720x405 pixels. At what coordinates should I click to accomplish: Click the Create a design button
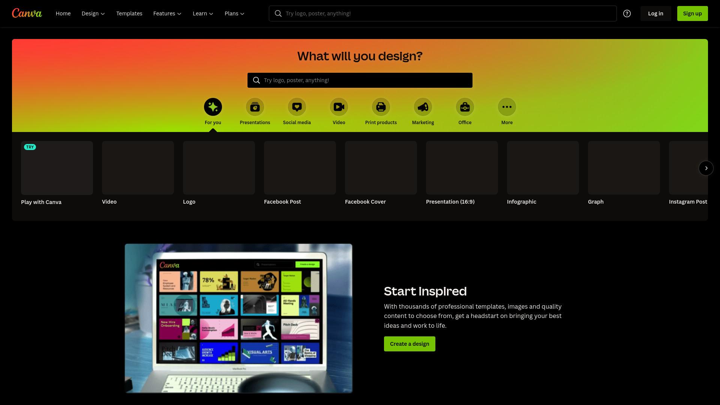409,344
